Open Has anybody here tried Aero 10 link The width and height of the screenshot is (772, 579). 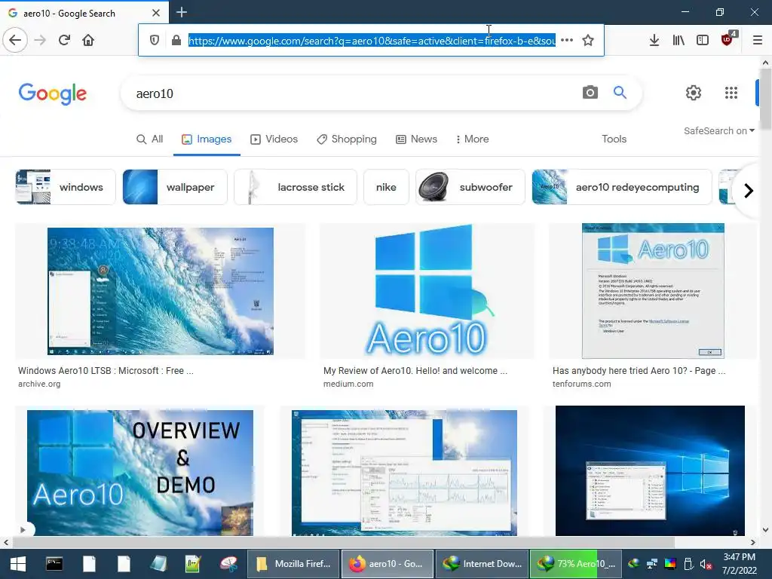pos(639,371)
